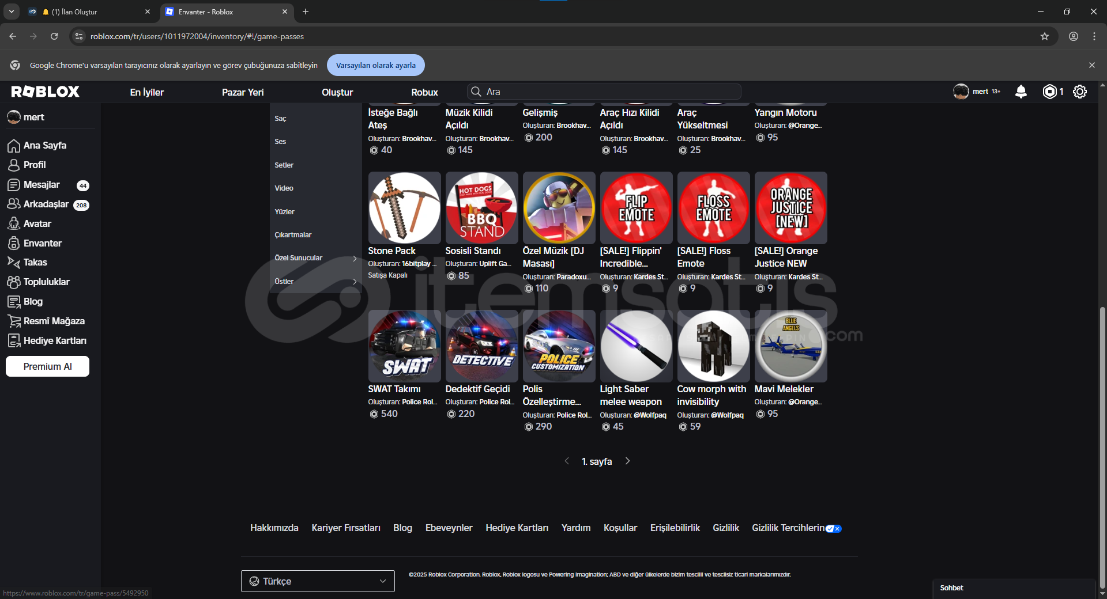Screen dimensions: 1107x599
Task: Click the page vertical scrollbar
Action: click(x=1102, y=446)
